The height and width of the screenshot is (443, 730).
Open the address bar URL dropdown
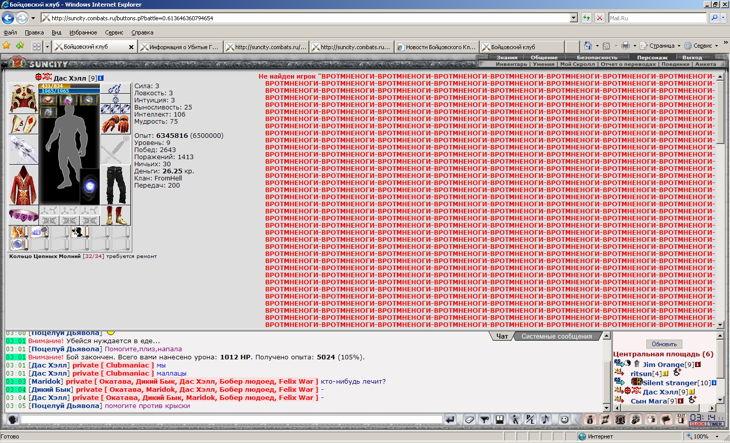click(x=574, y=18)
